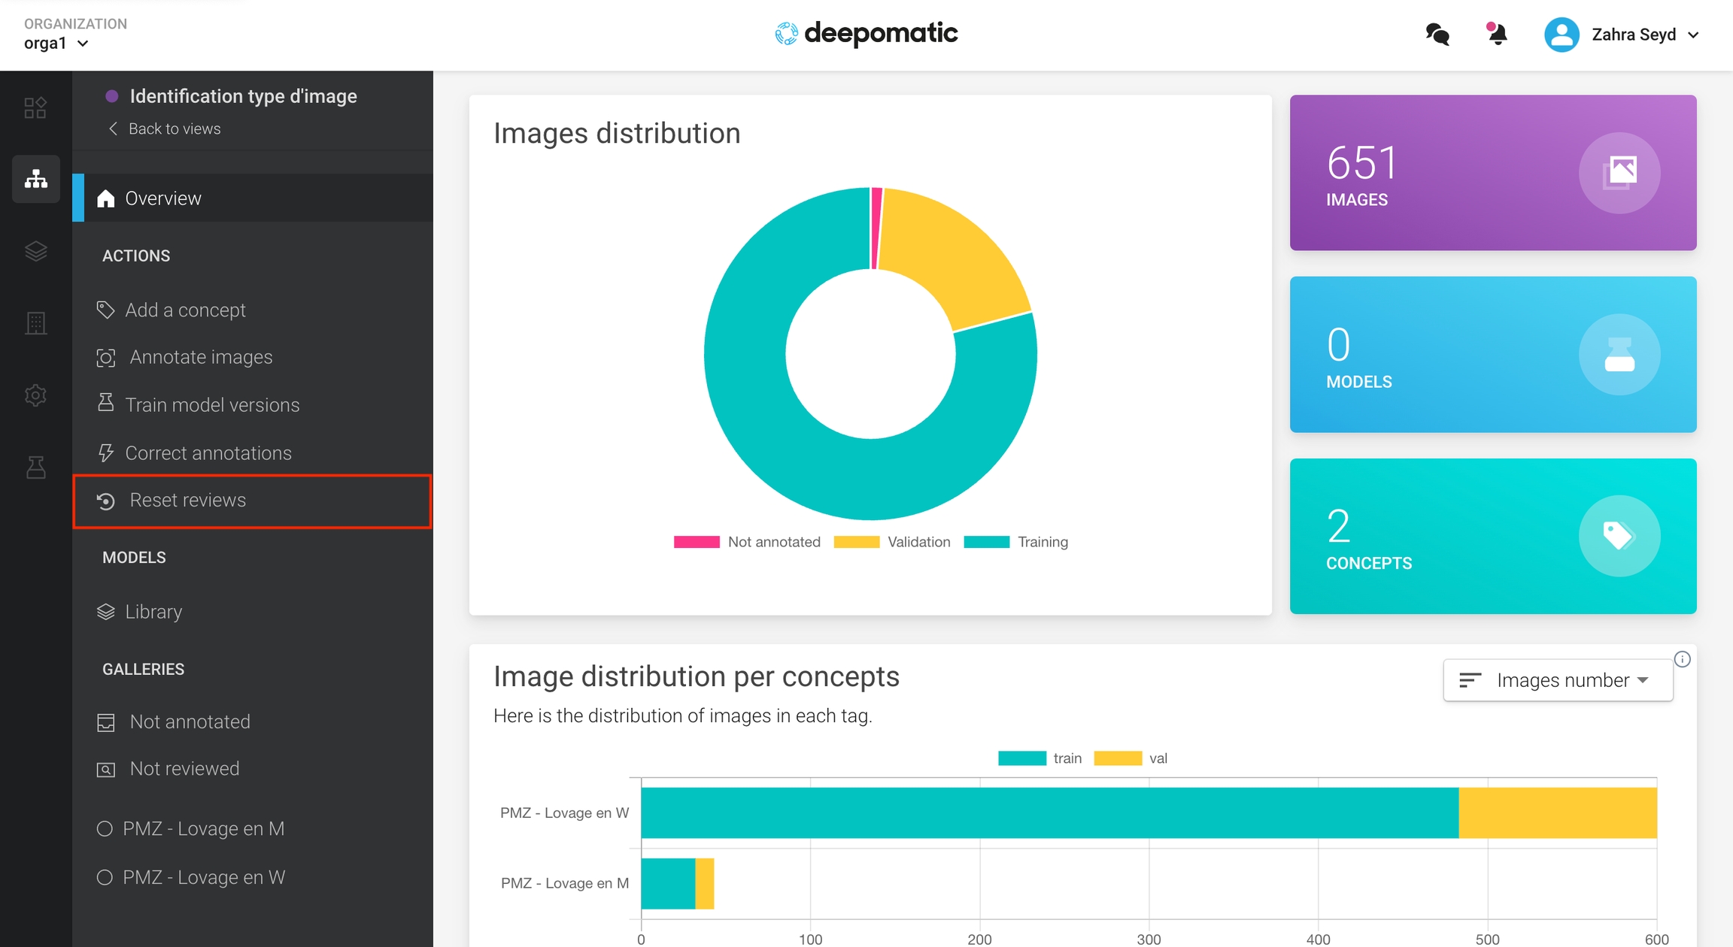The image size is (1733, 947).
Task: Open the Zahra Seyd user menu
Action: pos(1632,35)
